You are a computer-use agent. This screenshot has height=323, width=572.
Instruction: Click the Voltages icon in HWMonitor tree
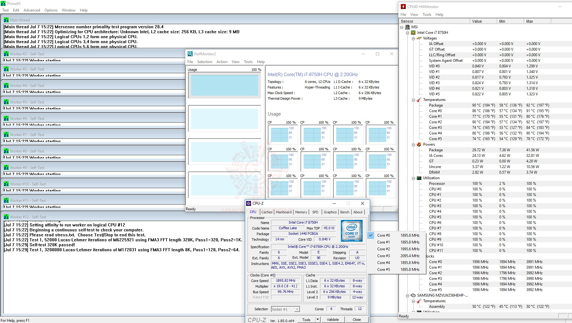click(x=419, y=38)
